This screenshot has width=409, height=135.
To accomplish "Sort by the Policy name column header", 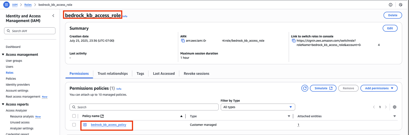I will click(x=91, y=116).
